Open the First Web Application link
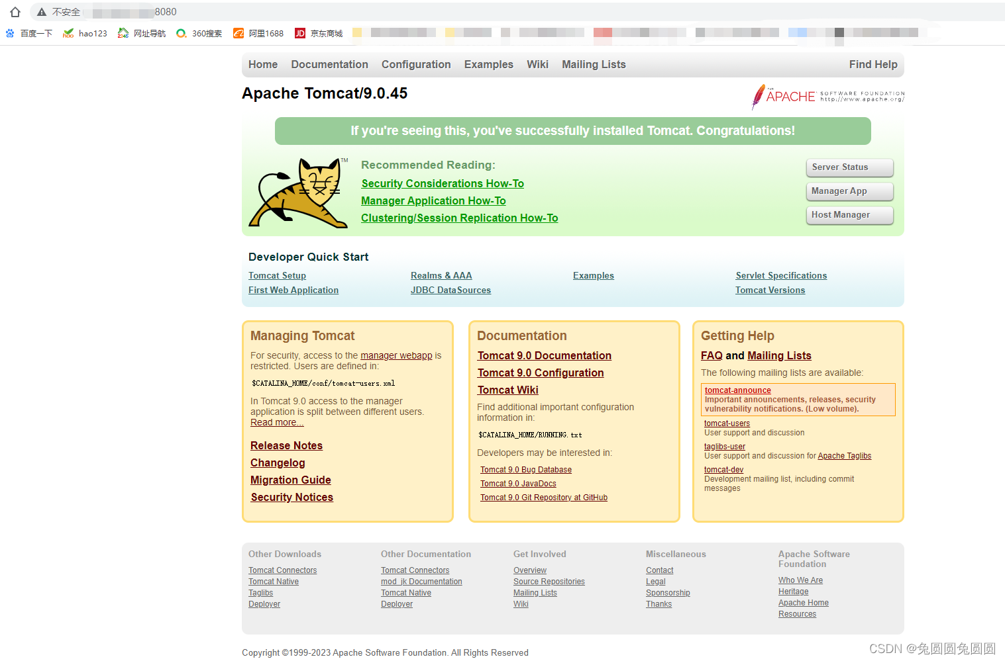The height and width of the screenshot is (661, 1005). 293,290
